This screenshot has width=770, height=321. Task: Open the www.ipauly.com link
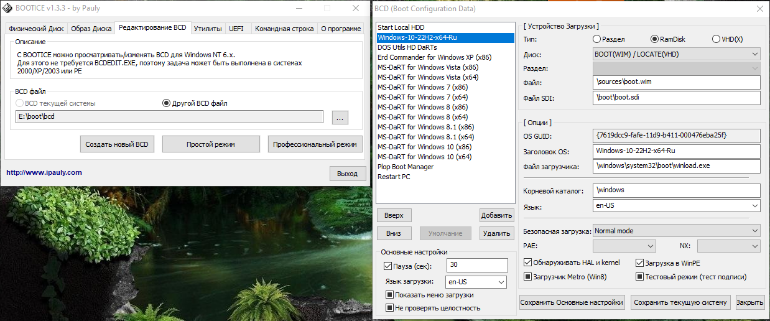pyautogui.click(x=44, y=172)
